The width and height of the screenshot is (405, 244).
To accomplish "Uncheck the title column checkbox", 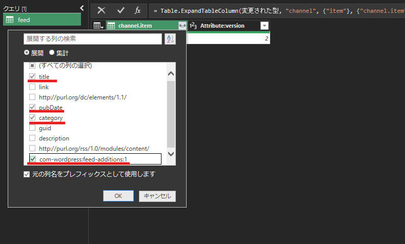I will (32, 76).
